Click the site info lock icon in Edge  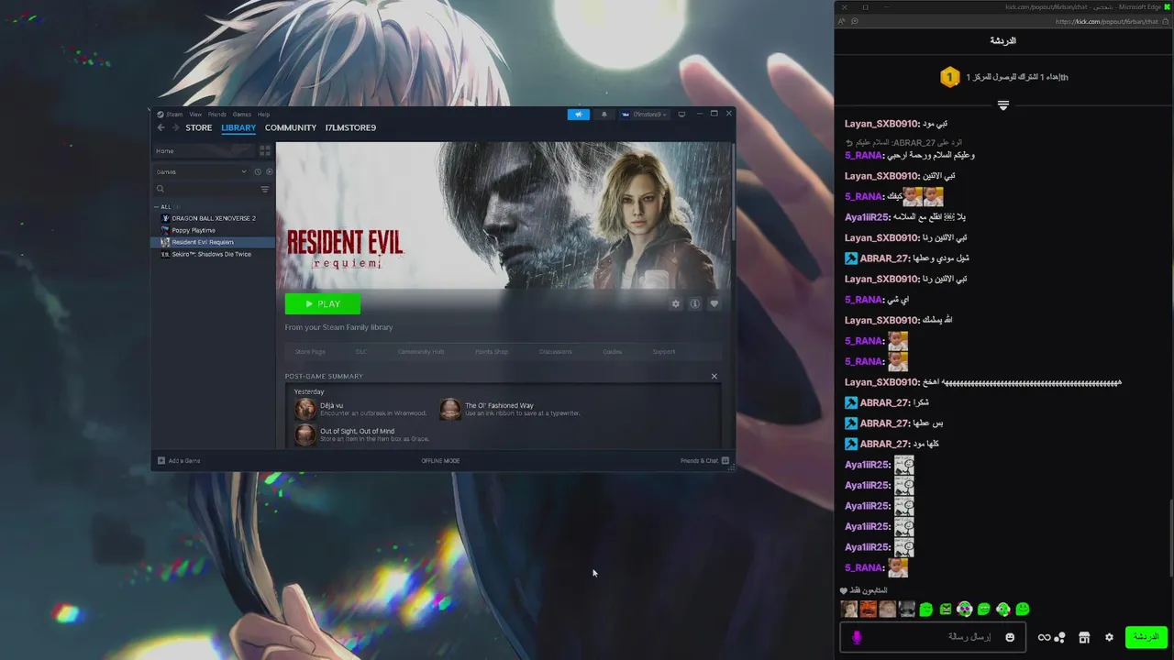(x=1167, y=21)
